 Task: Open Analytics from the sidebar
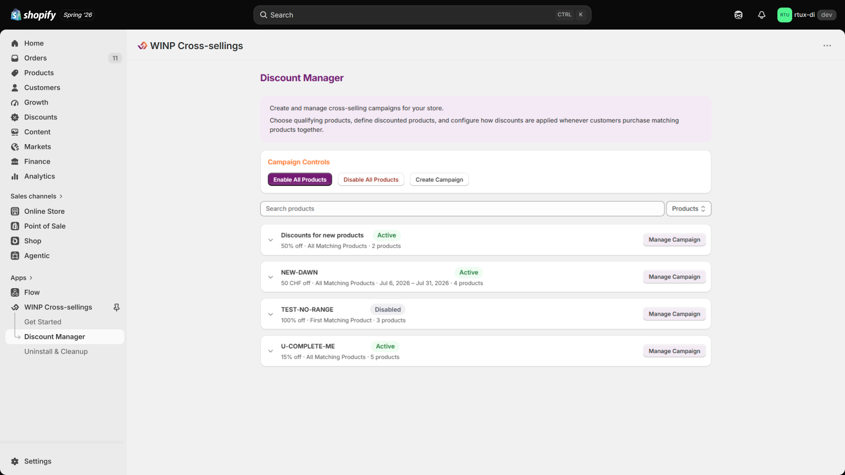point(40,176)
